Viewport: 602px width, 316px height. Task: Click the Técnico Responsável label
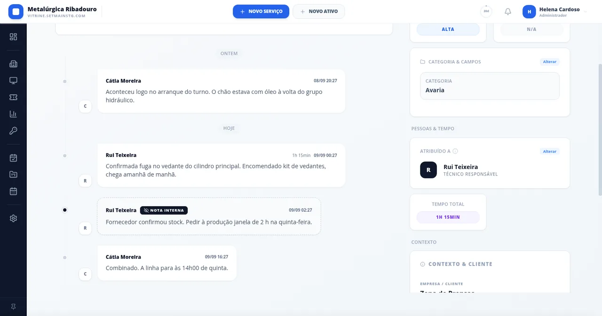[470, 174]
